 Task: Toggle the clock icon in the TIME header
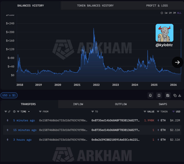tap(14, 111)
